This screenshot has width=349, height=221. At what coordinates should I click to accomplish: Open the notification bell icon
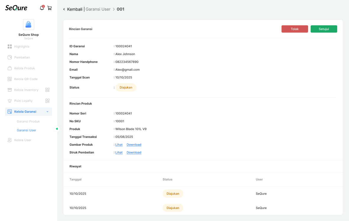point(42,8)
